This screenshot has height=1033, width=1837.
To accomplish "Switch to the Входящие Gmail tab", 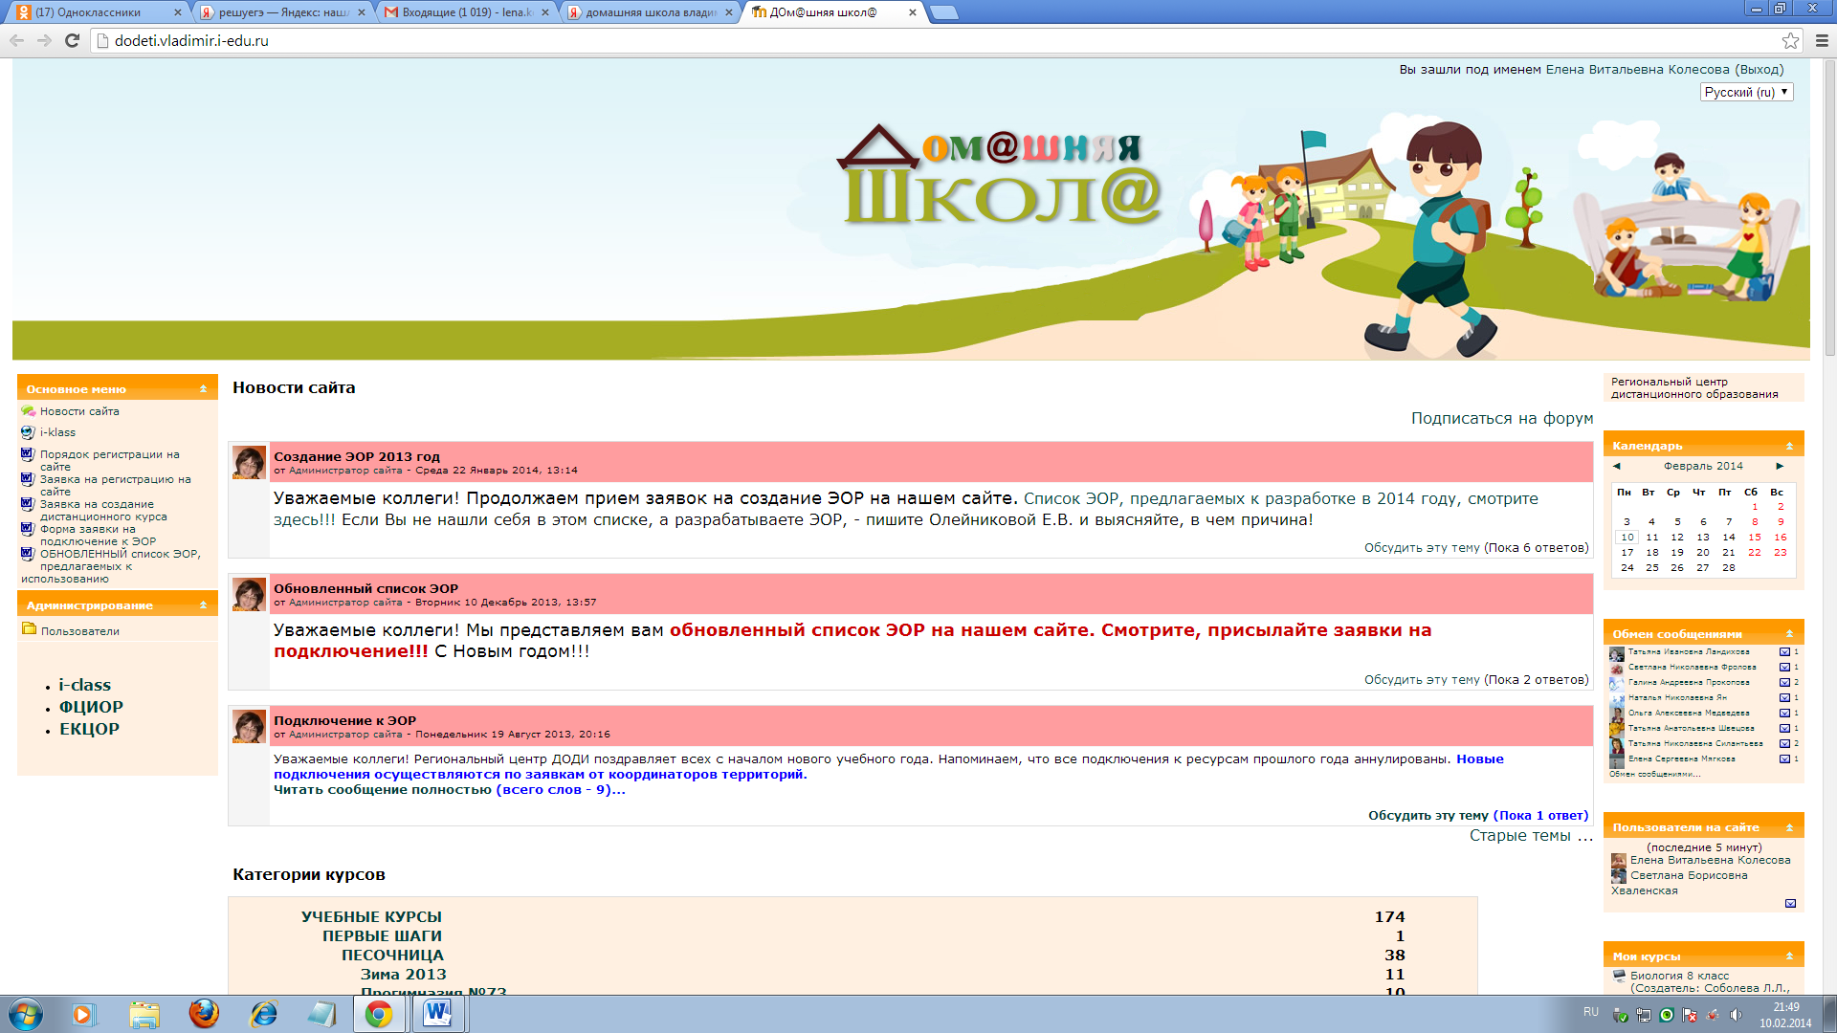I will tap(466, 12).
